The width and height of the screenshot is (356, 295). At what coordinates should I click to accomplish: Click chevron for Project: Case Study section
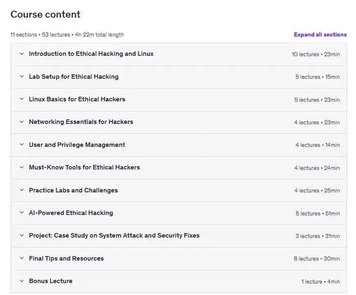pyautogui.click(x=22, y=236)
